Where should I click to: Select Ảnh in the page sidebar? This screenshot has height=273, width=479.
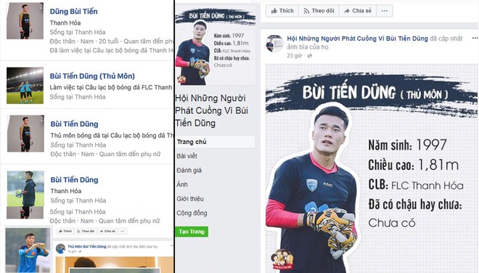(182, 184)
